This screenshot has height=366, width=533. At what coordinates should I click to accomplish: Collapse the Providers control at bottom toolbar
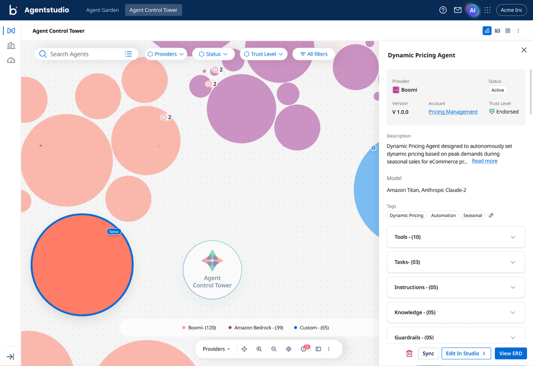click(x=216, y=349)
